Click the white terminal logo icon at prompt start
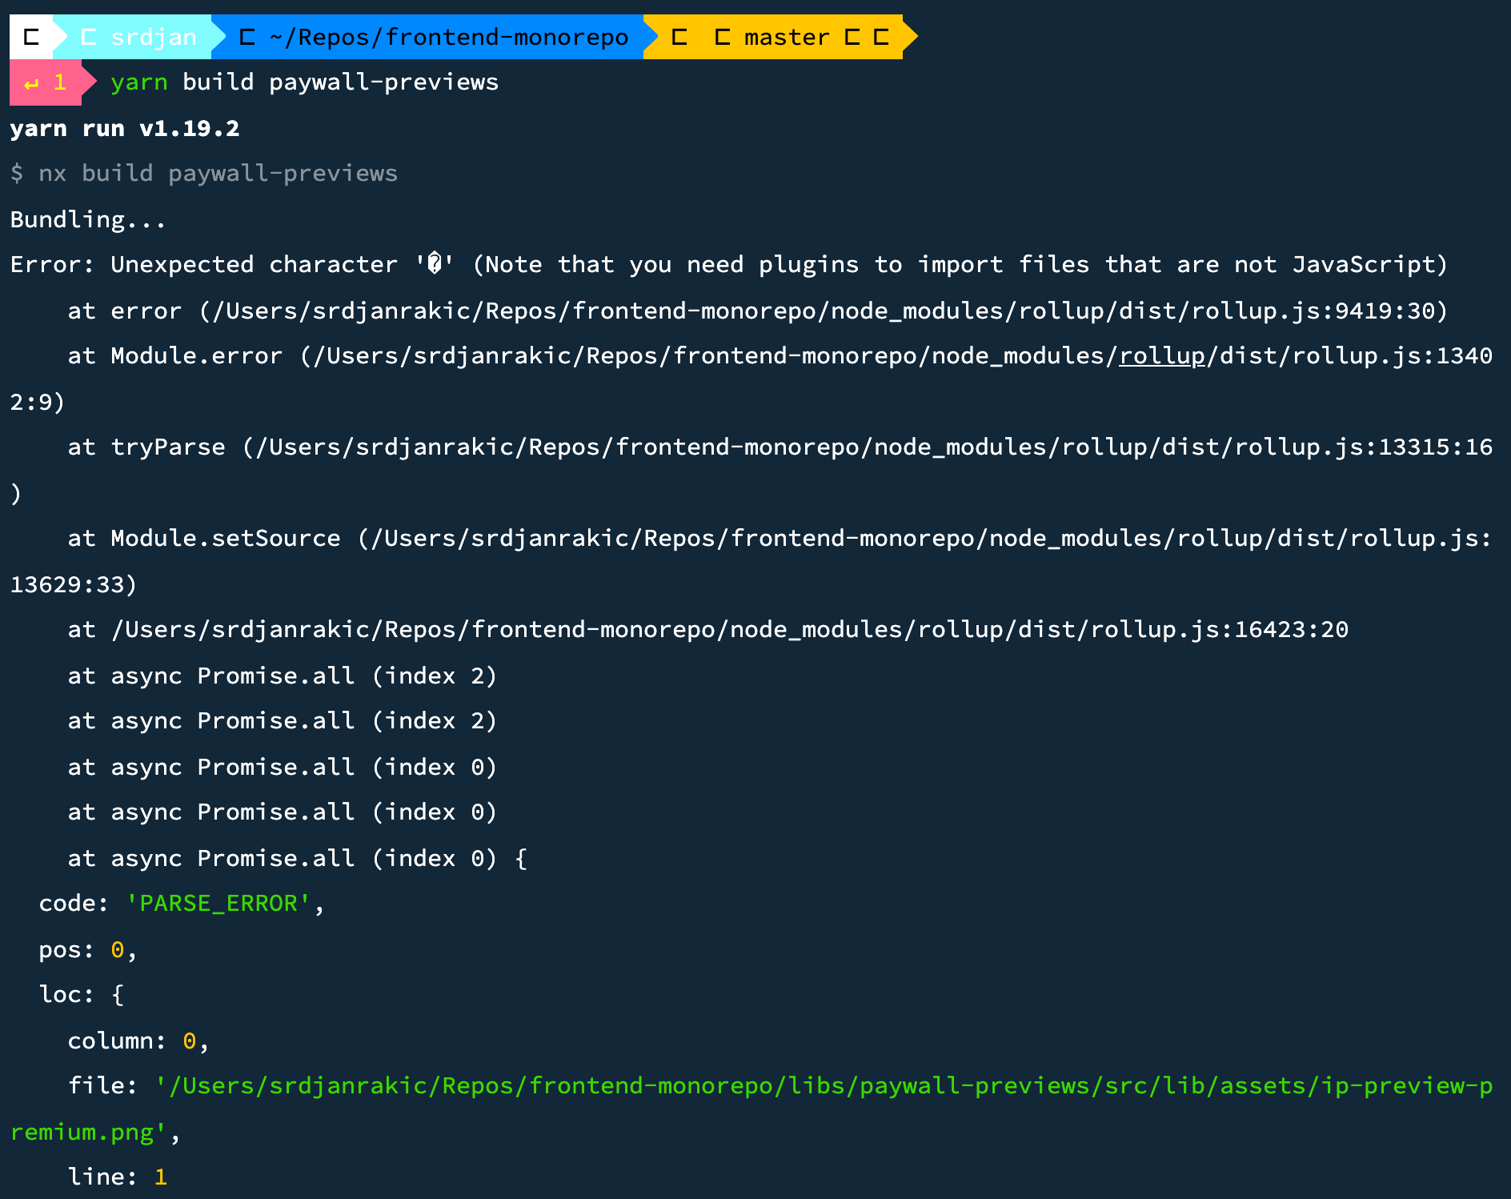This screenshot has height=1199, width=1511. click(x=32, y=36)
